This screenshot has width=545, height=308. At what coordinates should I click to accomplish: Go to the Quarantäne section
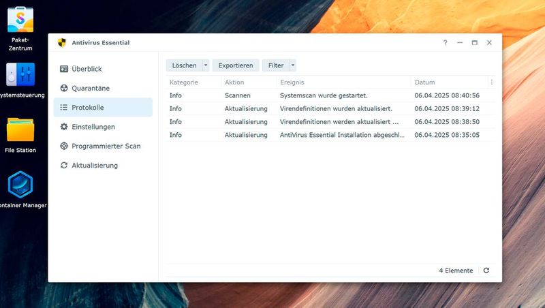[103, 88]
